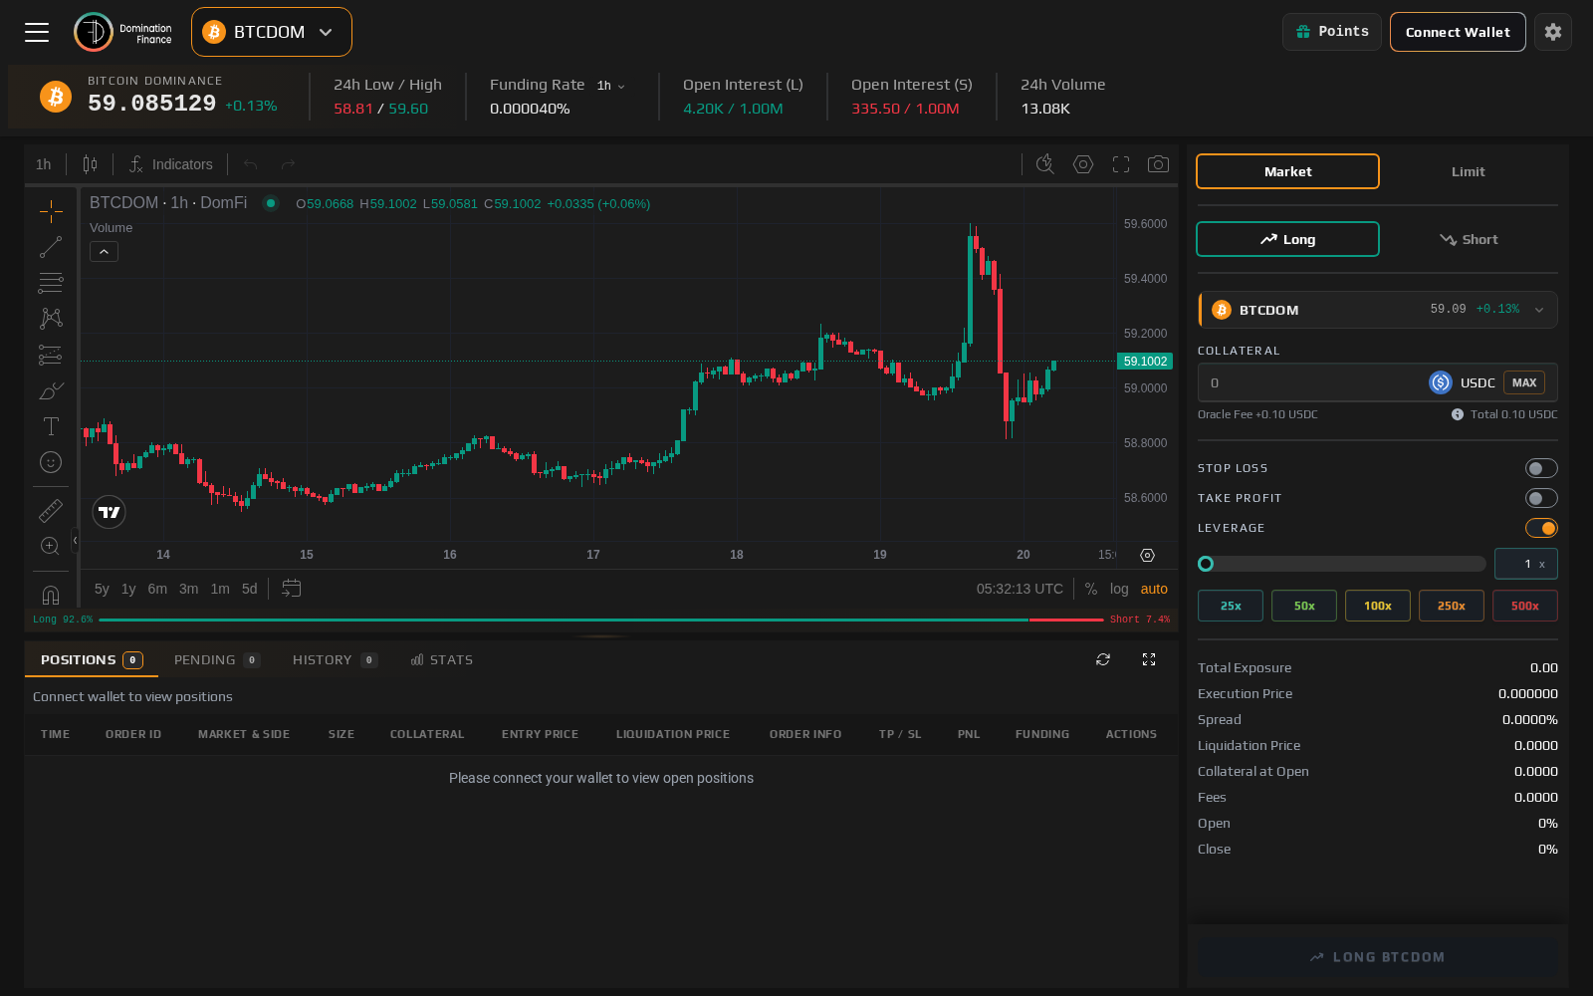Image resolution: width=1593 pixels, height=996 pixels.
Task: Set leverage to 500x
Action: (1525, 606)
